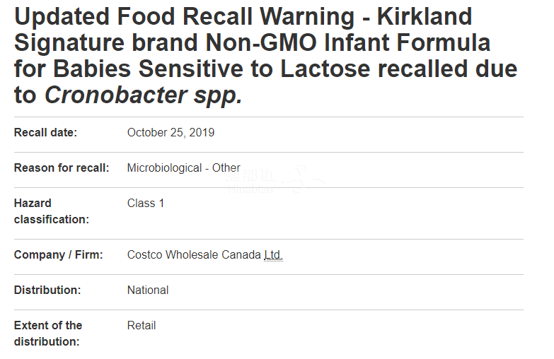Select the "October 25, 2019" date value
The width and height of the screenshot is (554, 359).
point(171,132)
